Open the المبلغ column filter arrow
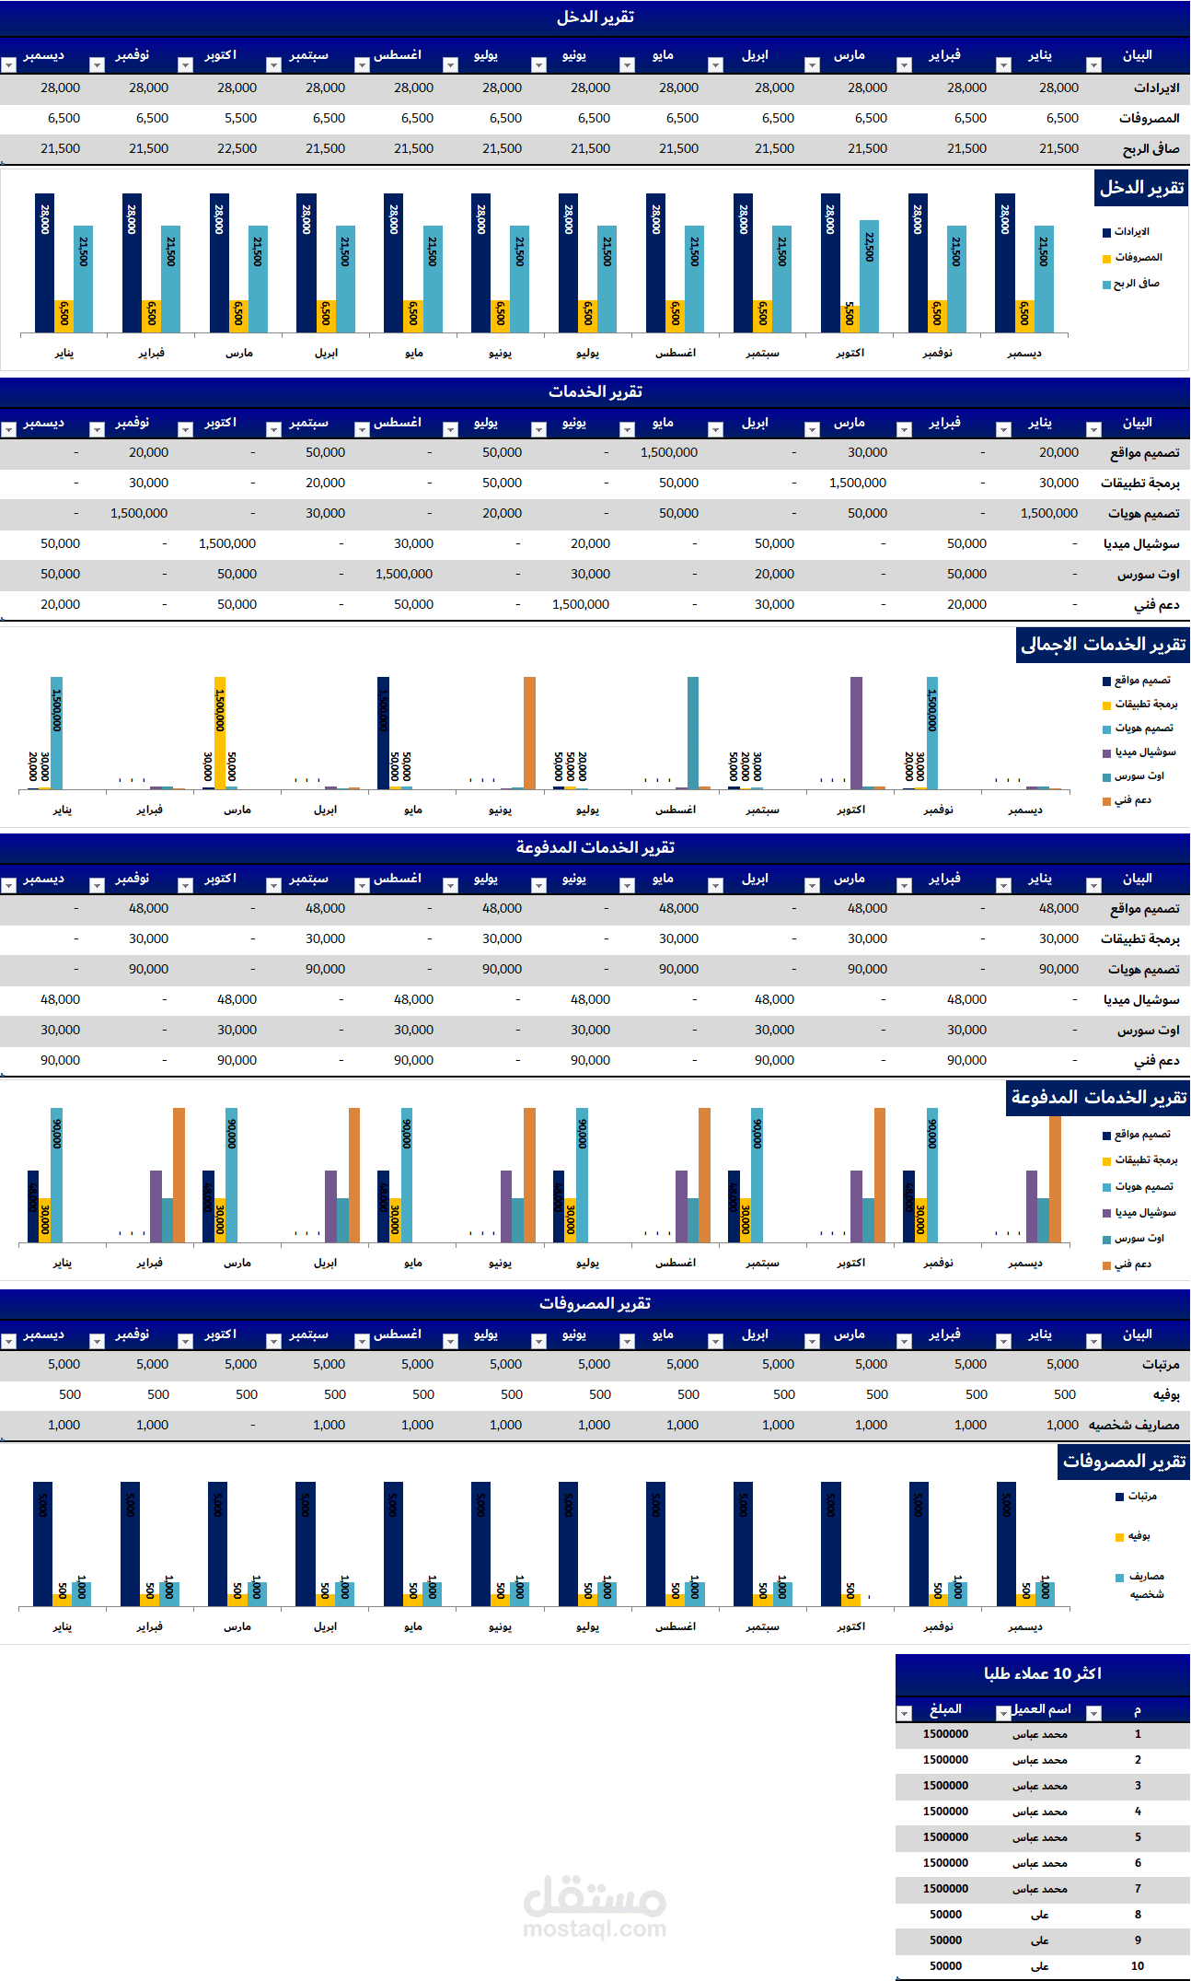 point(904,1713)
